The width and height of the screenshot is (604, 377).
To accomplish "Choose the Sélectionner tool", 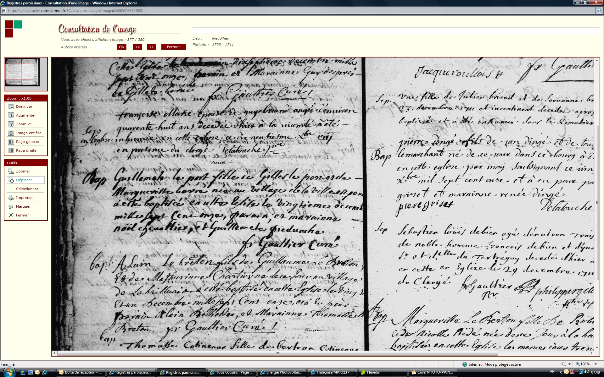I will (11, 189).
